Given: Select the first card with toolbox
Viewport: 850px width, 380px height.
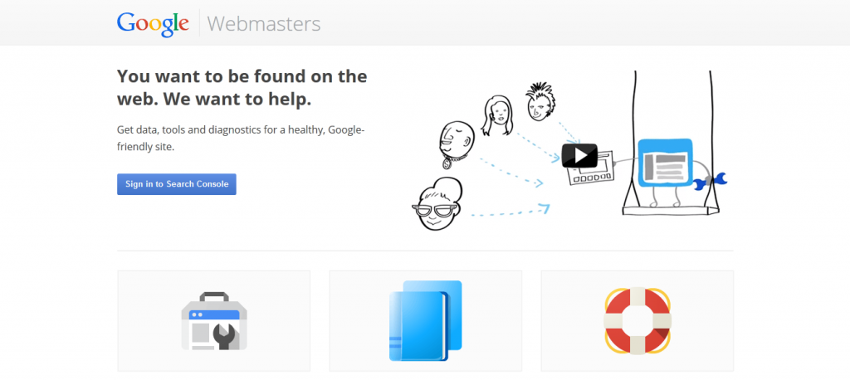Looking at the screenshot, I should tap(214, 321).
